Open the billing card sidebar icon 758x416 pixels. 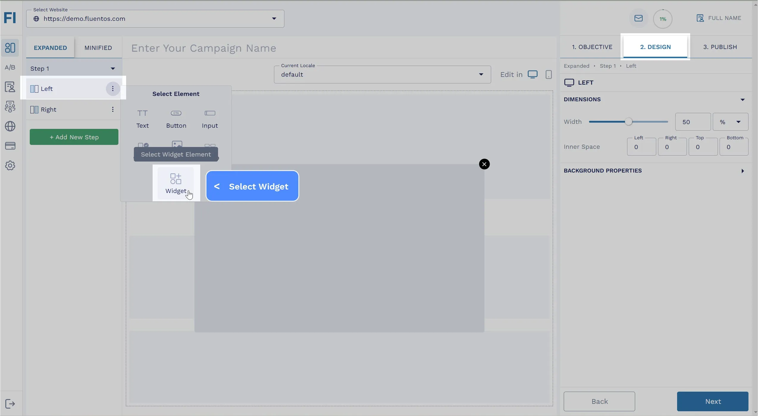point(10,146)
